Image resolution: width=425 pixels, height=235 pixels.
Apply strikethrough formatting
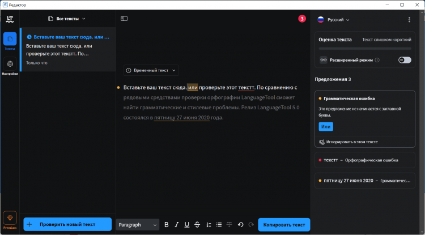197,225
